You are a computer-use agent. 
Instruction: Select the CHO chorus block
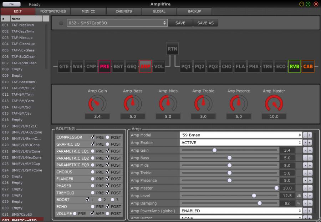(226, 66)
